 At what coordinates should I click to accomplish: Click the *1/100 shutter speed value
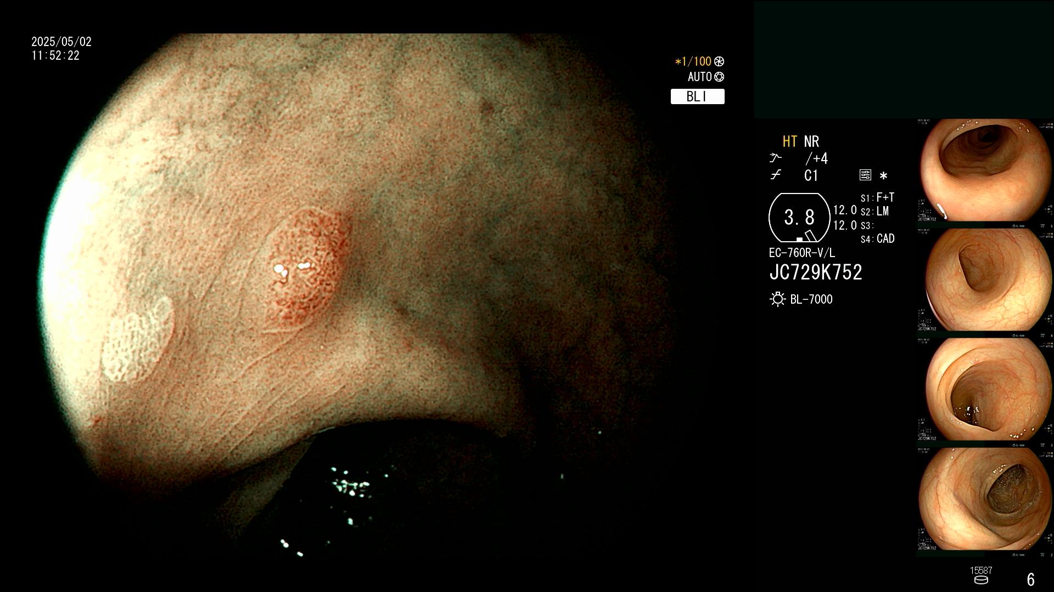(693, 61)
